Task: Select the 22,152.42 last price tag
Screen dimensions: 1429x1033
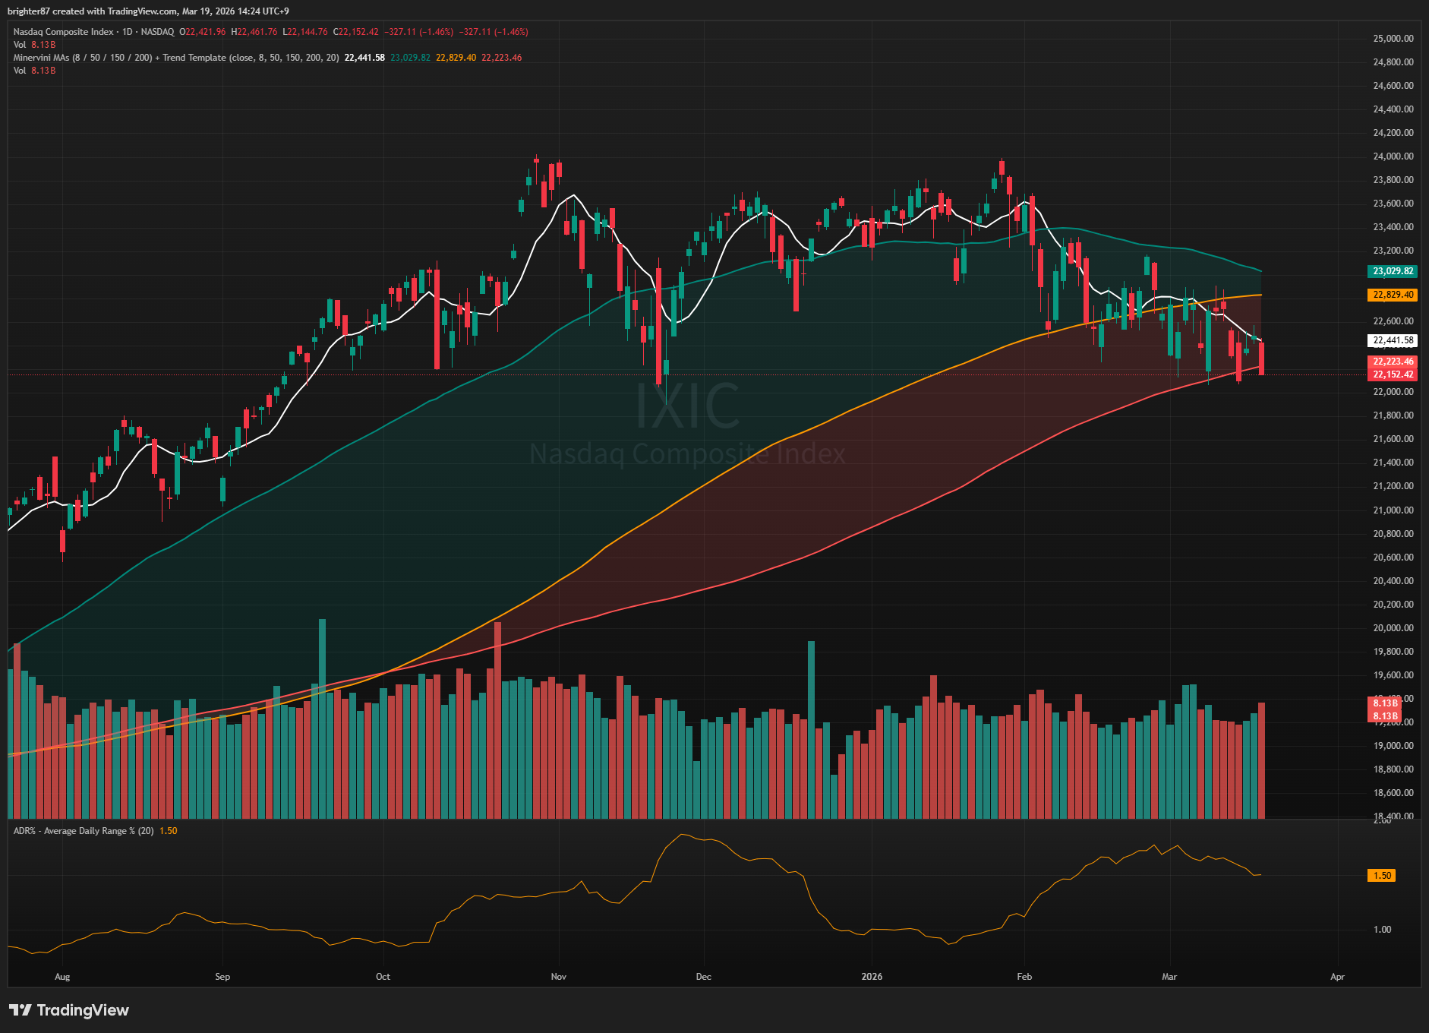Action: (x=1393, y=374)
